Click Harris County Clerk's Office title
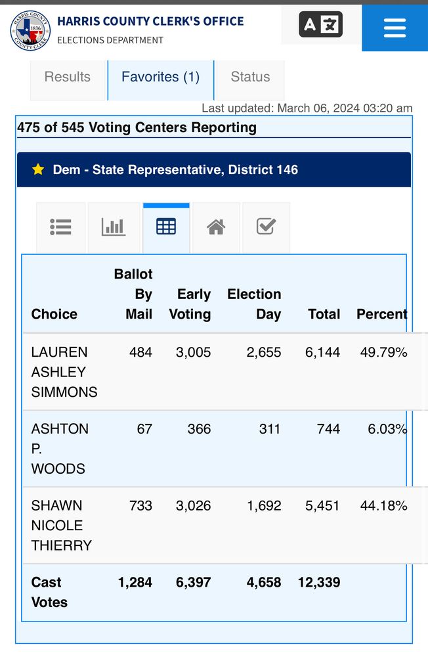This screenshot has height=657, width=428. [150, 21]
